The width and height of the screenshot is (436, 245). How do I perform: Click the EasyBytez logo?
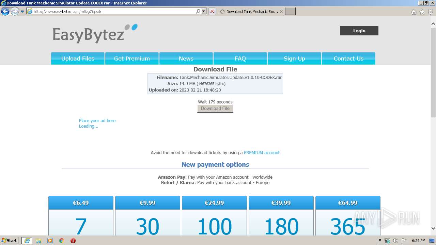(95, 33)
